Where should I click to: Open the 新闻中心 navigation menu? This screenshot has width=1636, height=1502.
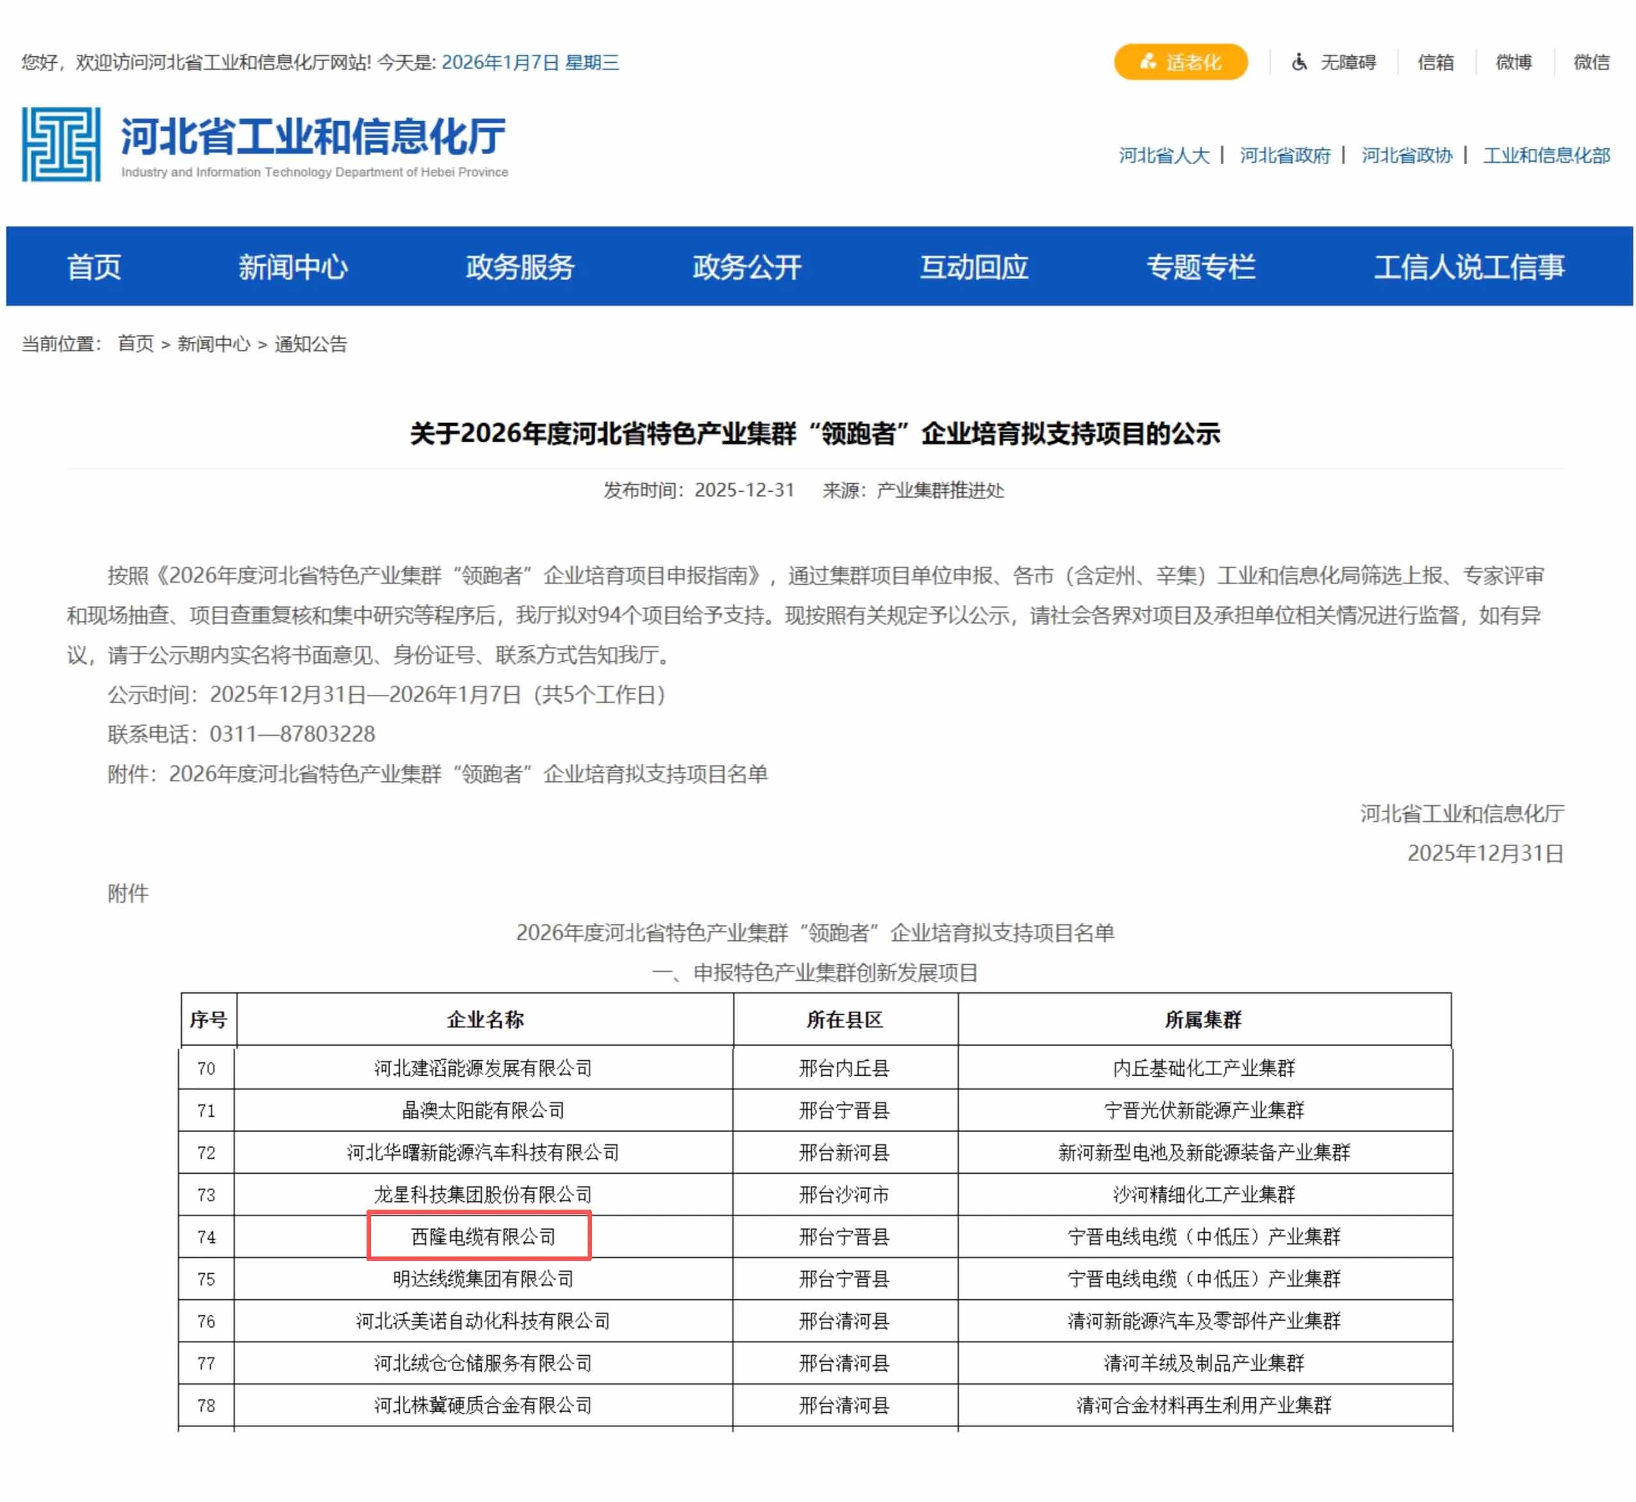[x=293, y=267]
